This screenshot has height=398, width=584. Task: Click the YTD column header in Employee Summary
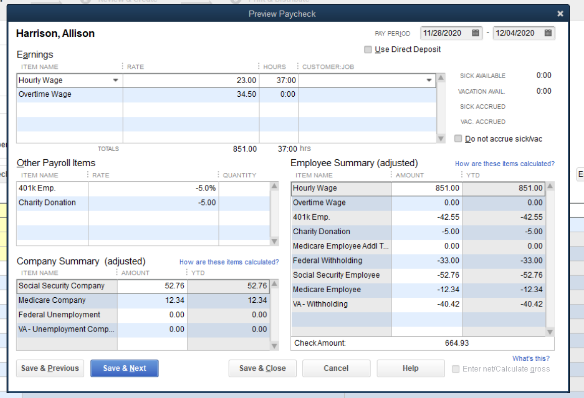[x=473, y=175]
